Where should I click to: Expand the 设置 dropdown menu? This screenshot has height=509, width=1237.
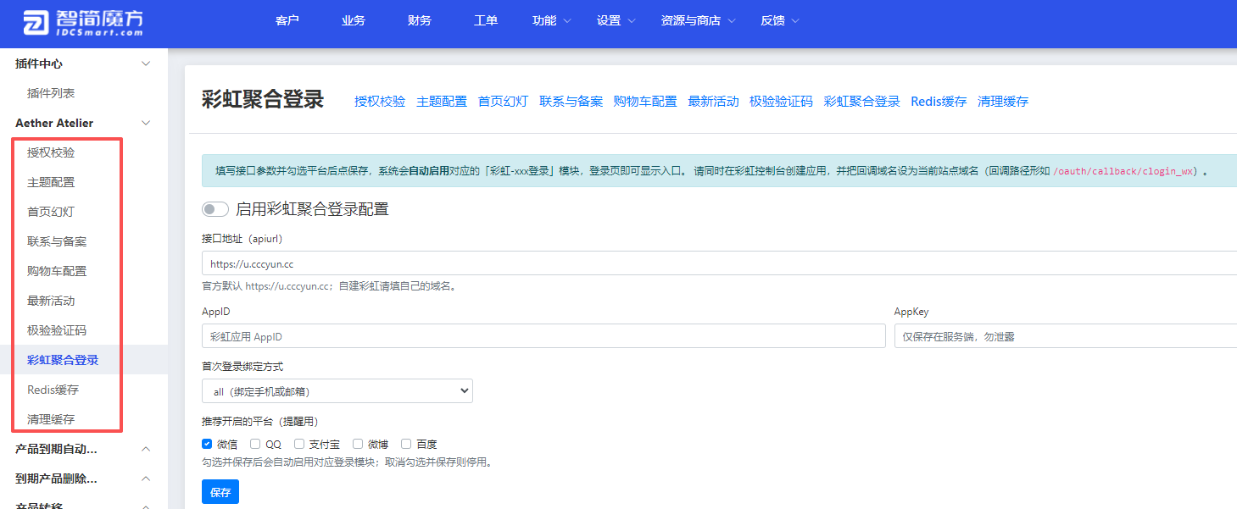click(616, 20)
